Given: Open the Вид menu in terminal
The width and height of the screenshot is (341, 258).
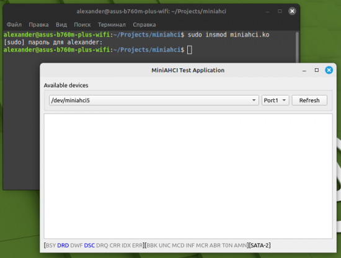Looking at the screenshot, I should pyautogui.click(x=61, y=25).
